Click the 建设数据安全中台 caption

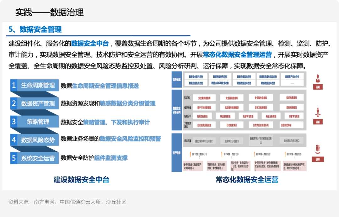[81, 180]
